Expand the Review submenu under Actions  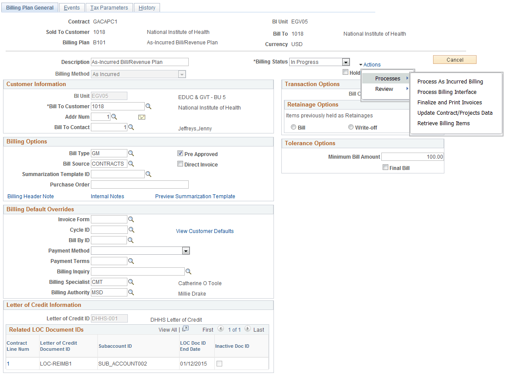pos(384,89)
